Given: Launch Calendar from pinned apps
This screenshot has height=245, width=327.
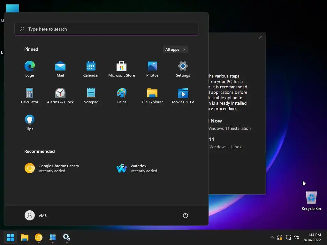Looking at the screenshot, I should click(x=91, y=69).
